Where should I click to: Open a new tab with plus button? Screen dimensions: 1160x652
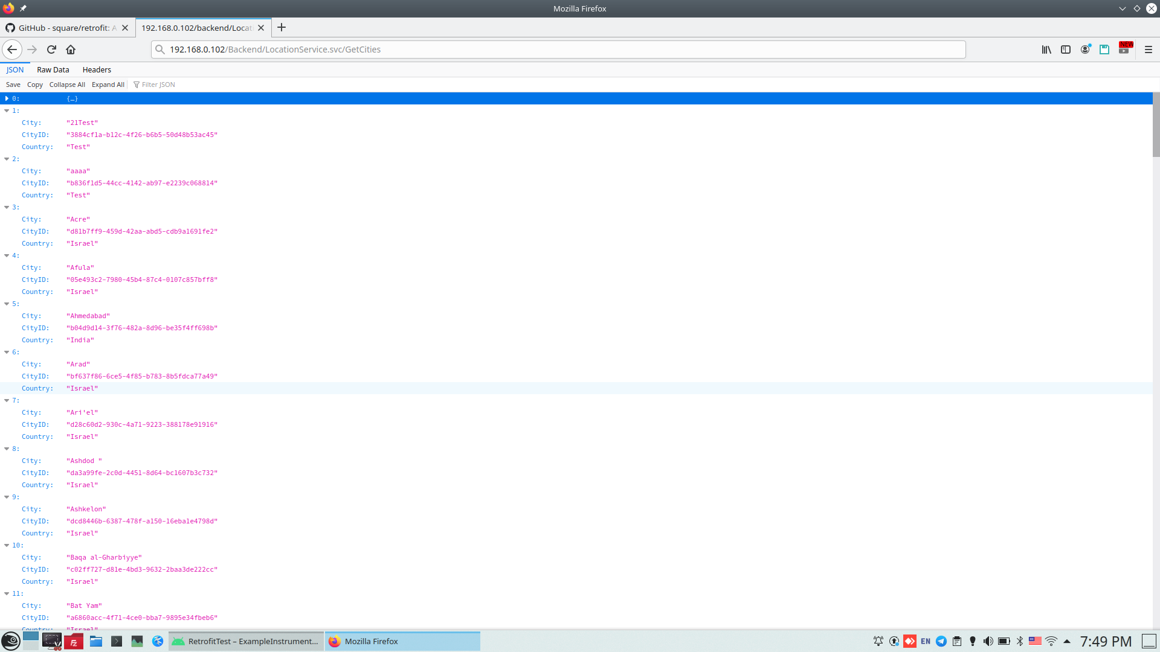(282, 28)
